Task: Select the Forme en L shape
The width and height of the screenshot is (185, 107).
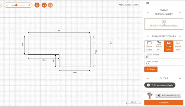Action: (159, 46)
